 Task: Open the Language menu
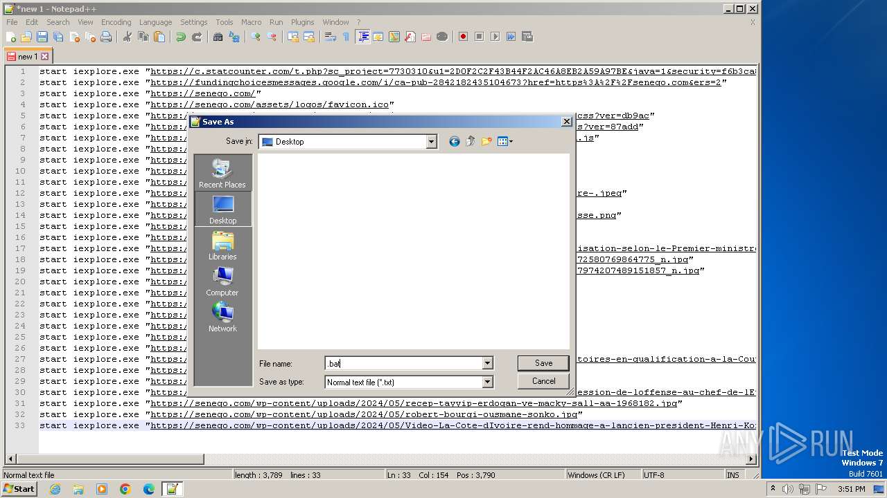pos(155,22)
